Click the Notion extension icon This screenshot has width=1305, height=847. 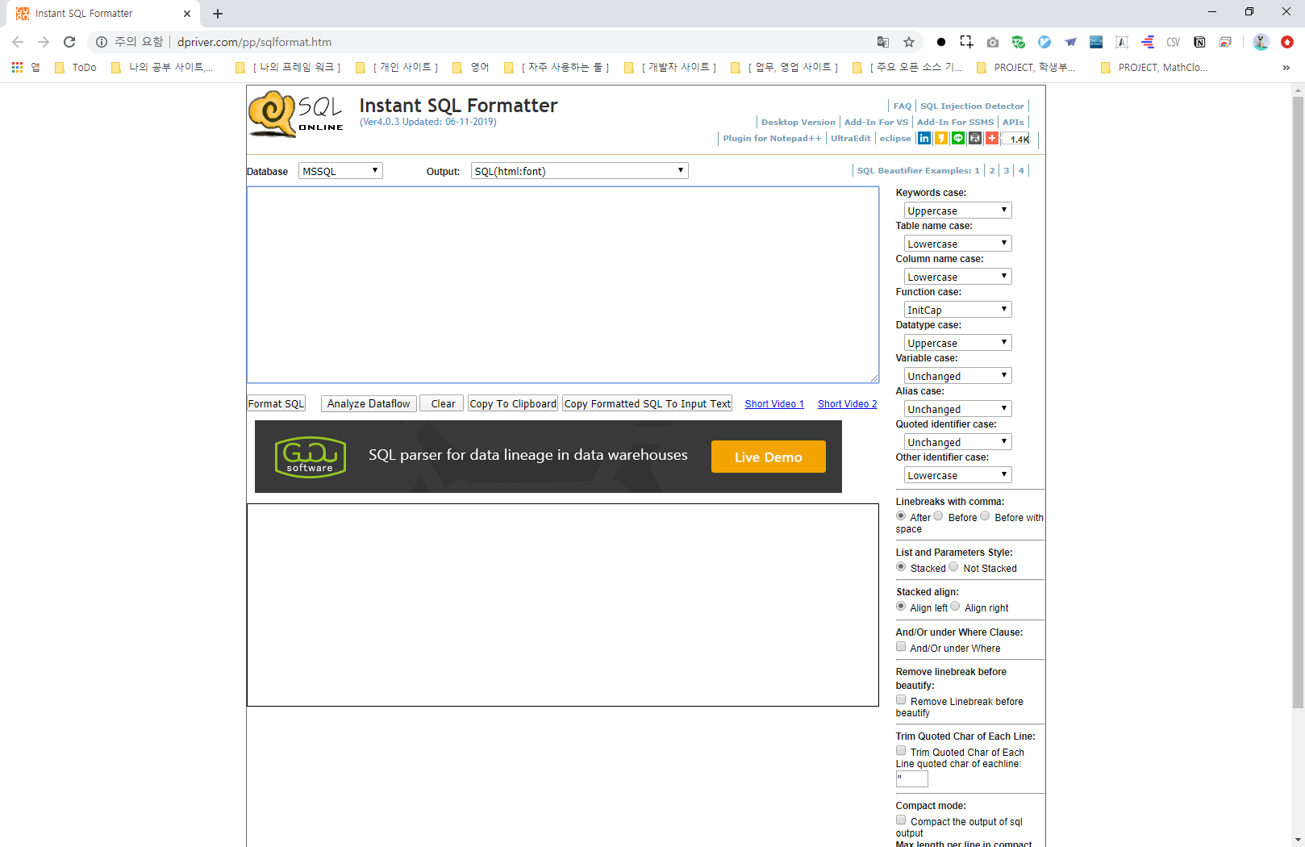point(1199,42)
